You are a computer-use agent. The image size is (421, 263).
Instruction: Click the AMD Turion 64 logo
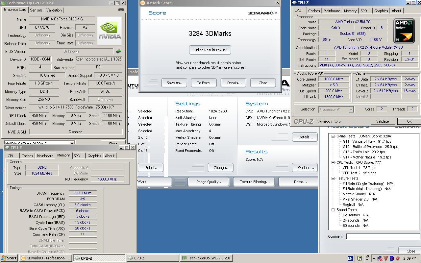(404, 31)
